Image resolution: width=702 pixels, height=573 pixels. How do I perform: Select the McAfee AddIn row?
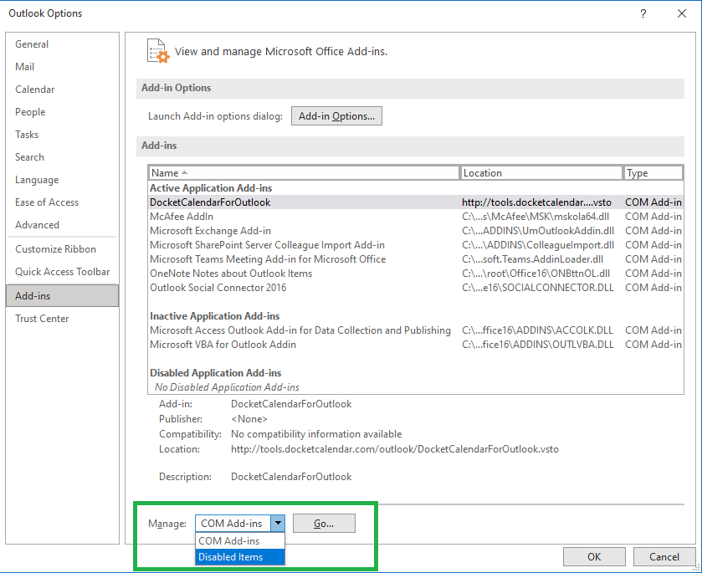tap(416, 217)
